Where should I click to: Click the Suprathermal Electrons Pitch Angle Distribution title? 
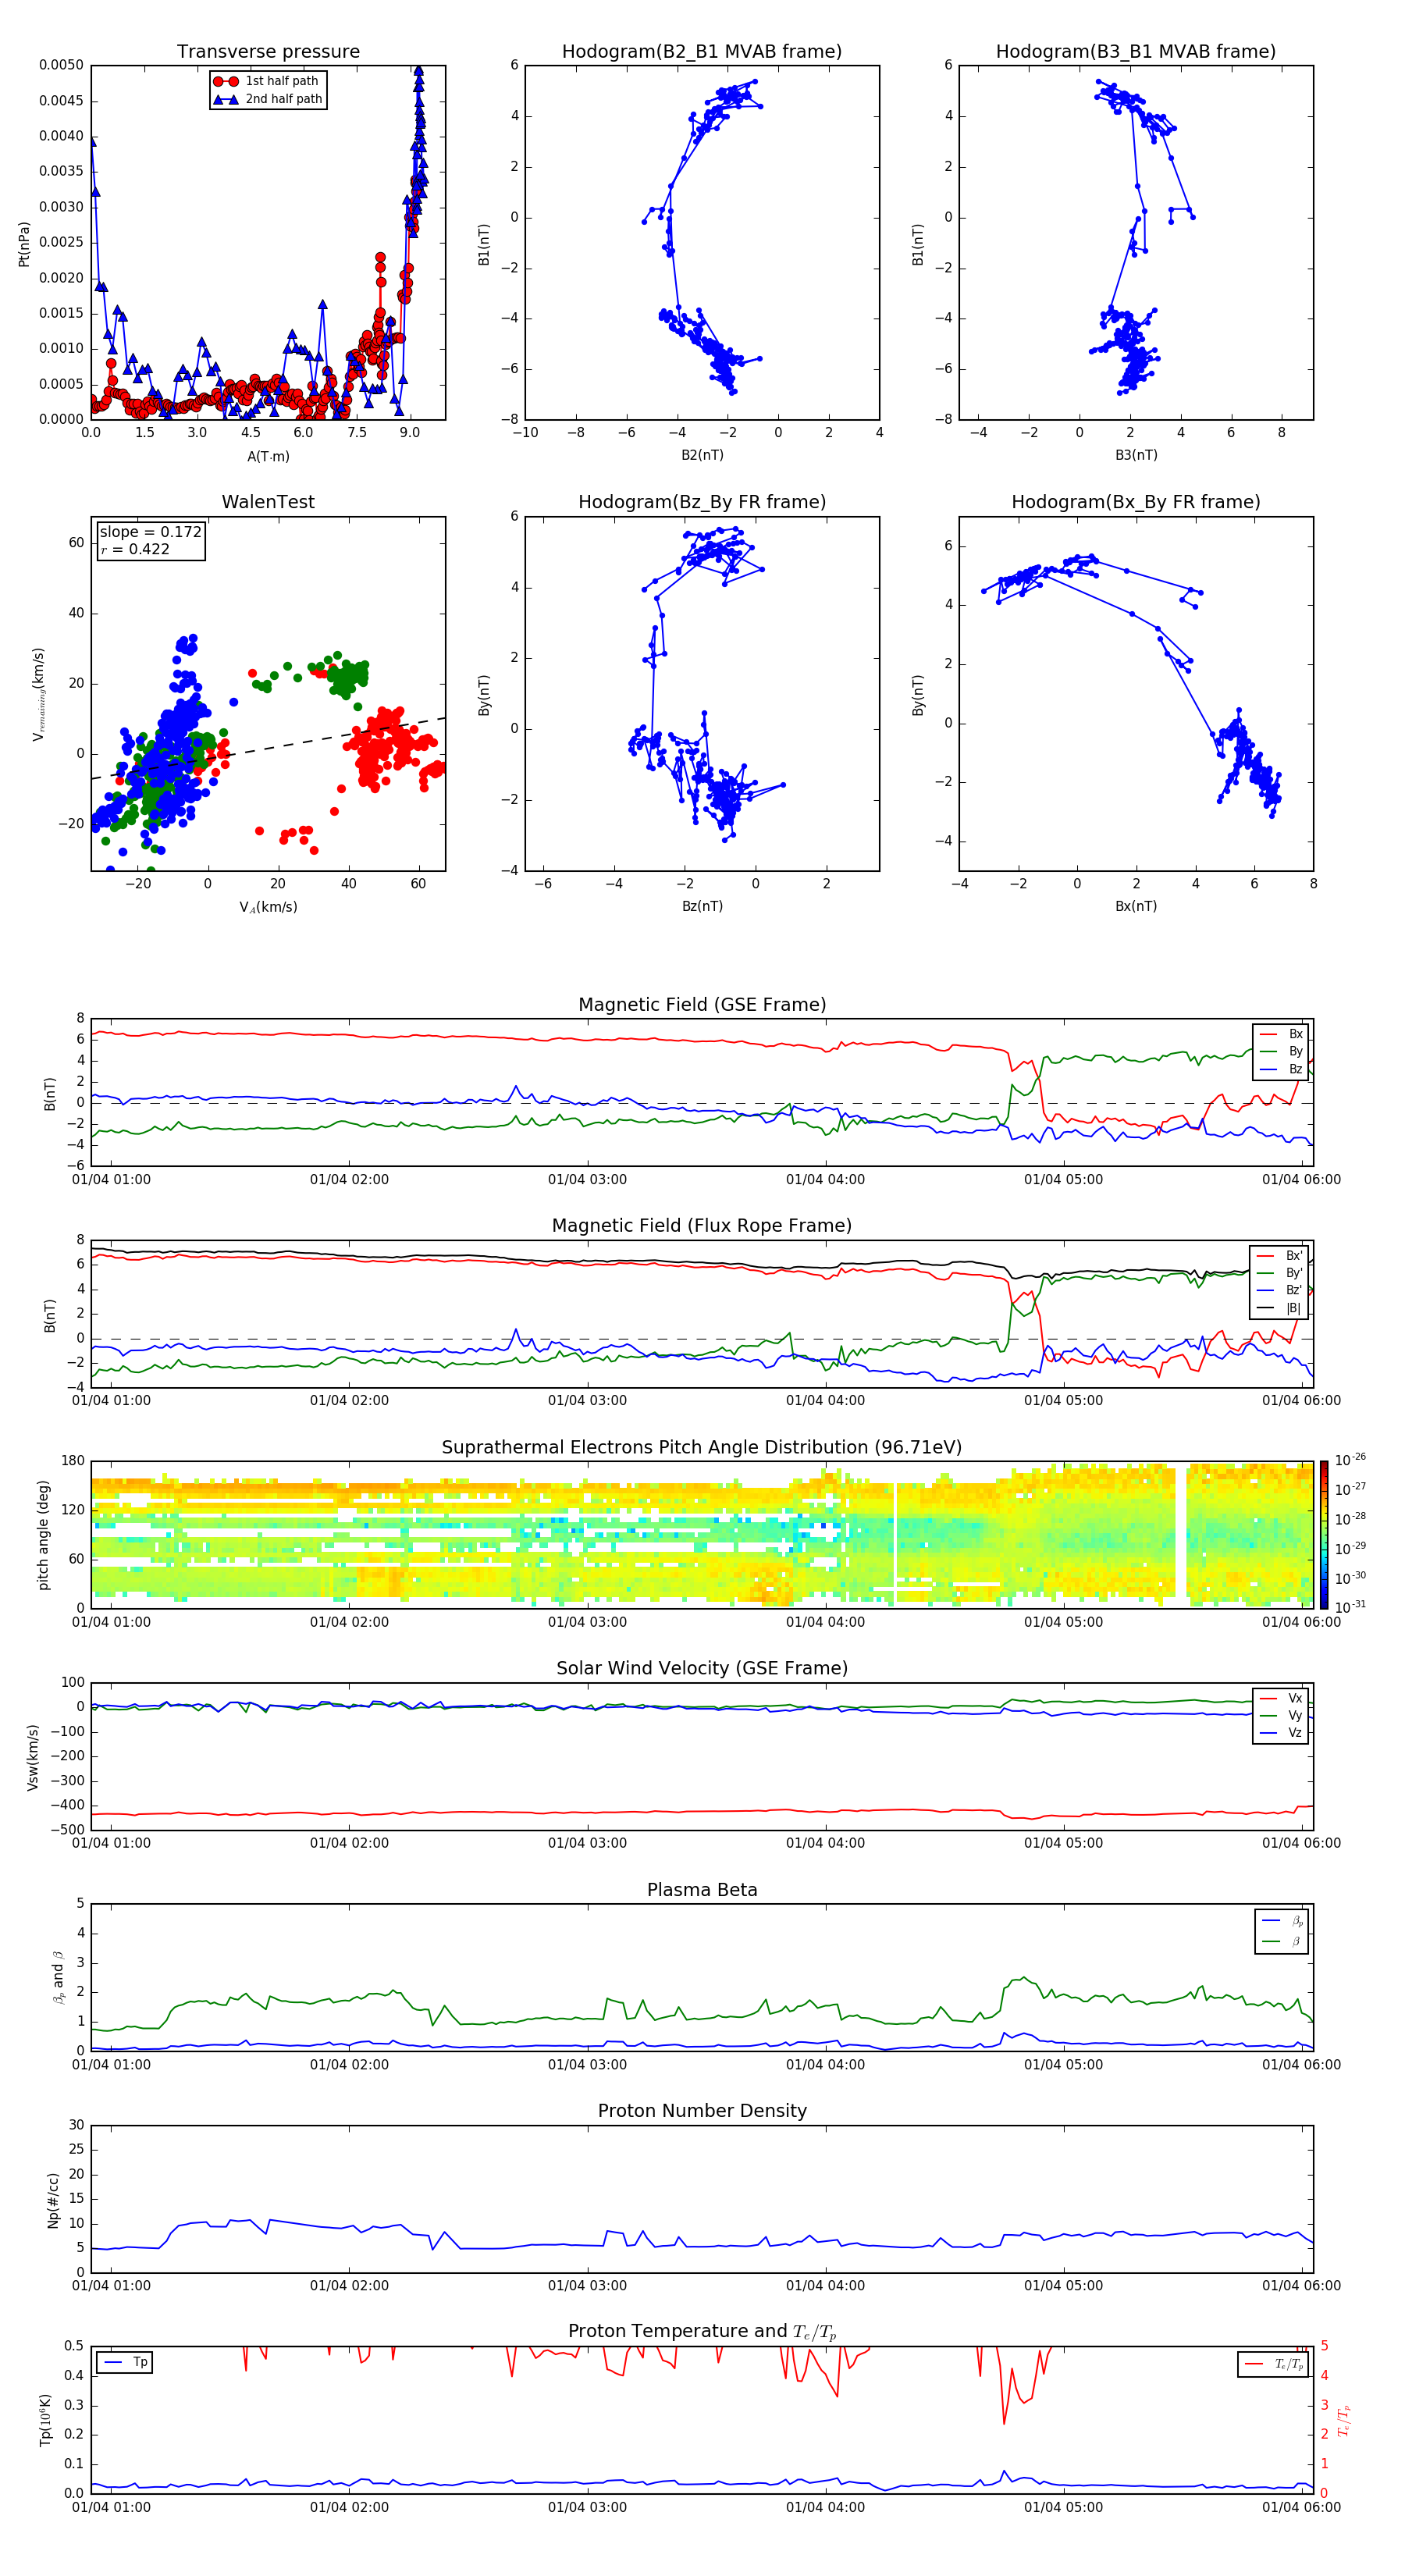[702, 1448]
